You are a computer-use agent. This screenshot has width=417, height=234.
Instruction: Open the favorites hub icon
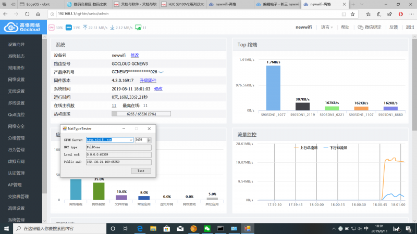tap(368, 14)
